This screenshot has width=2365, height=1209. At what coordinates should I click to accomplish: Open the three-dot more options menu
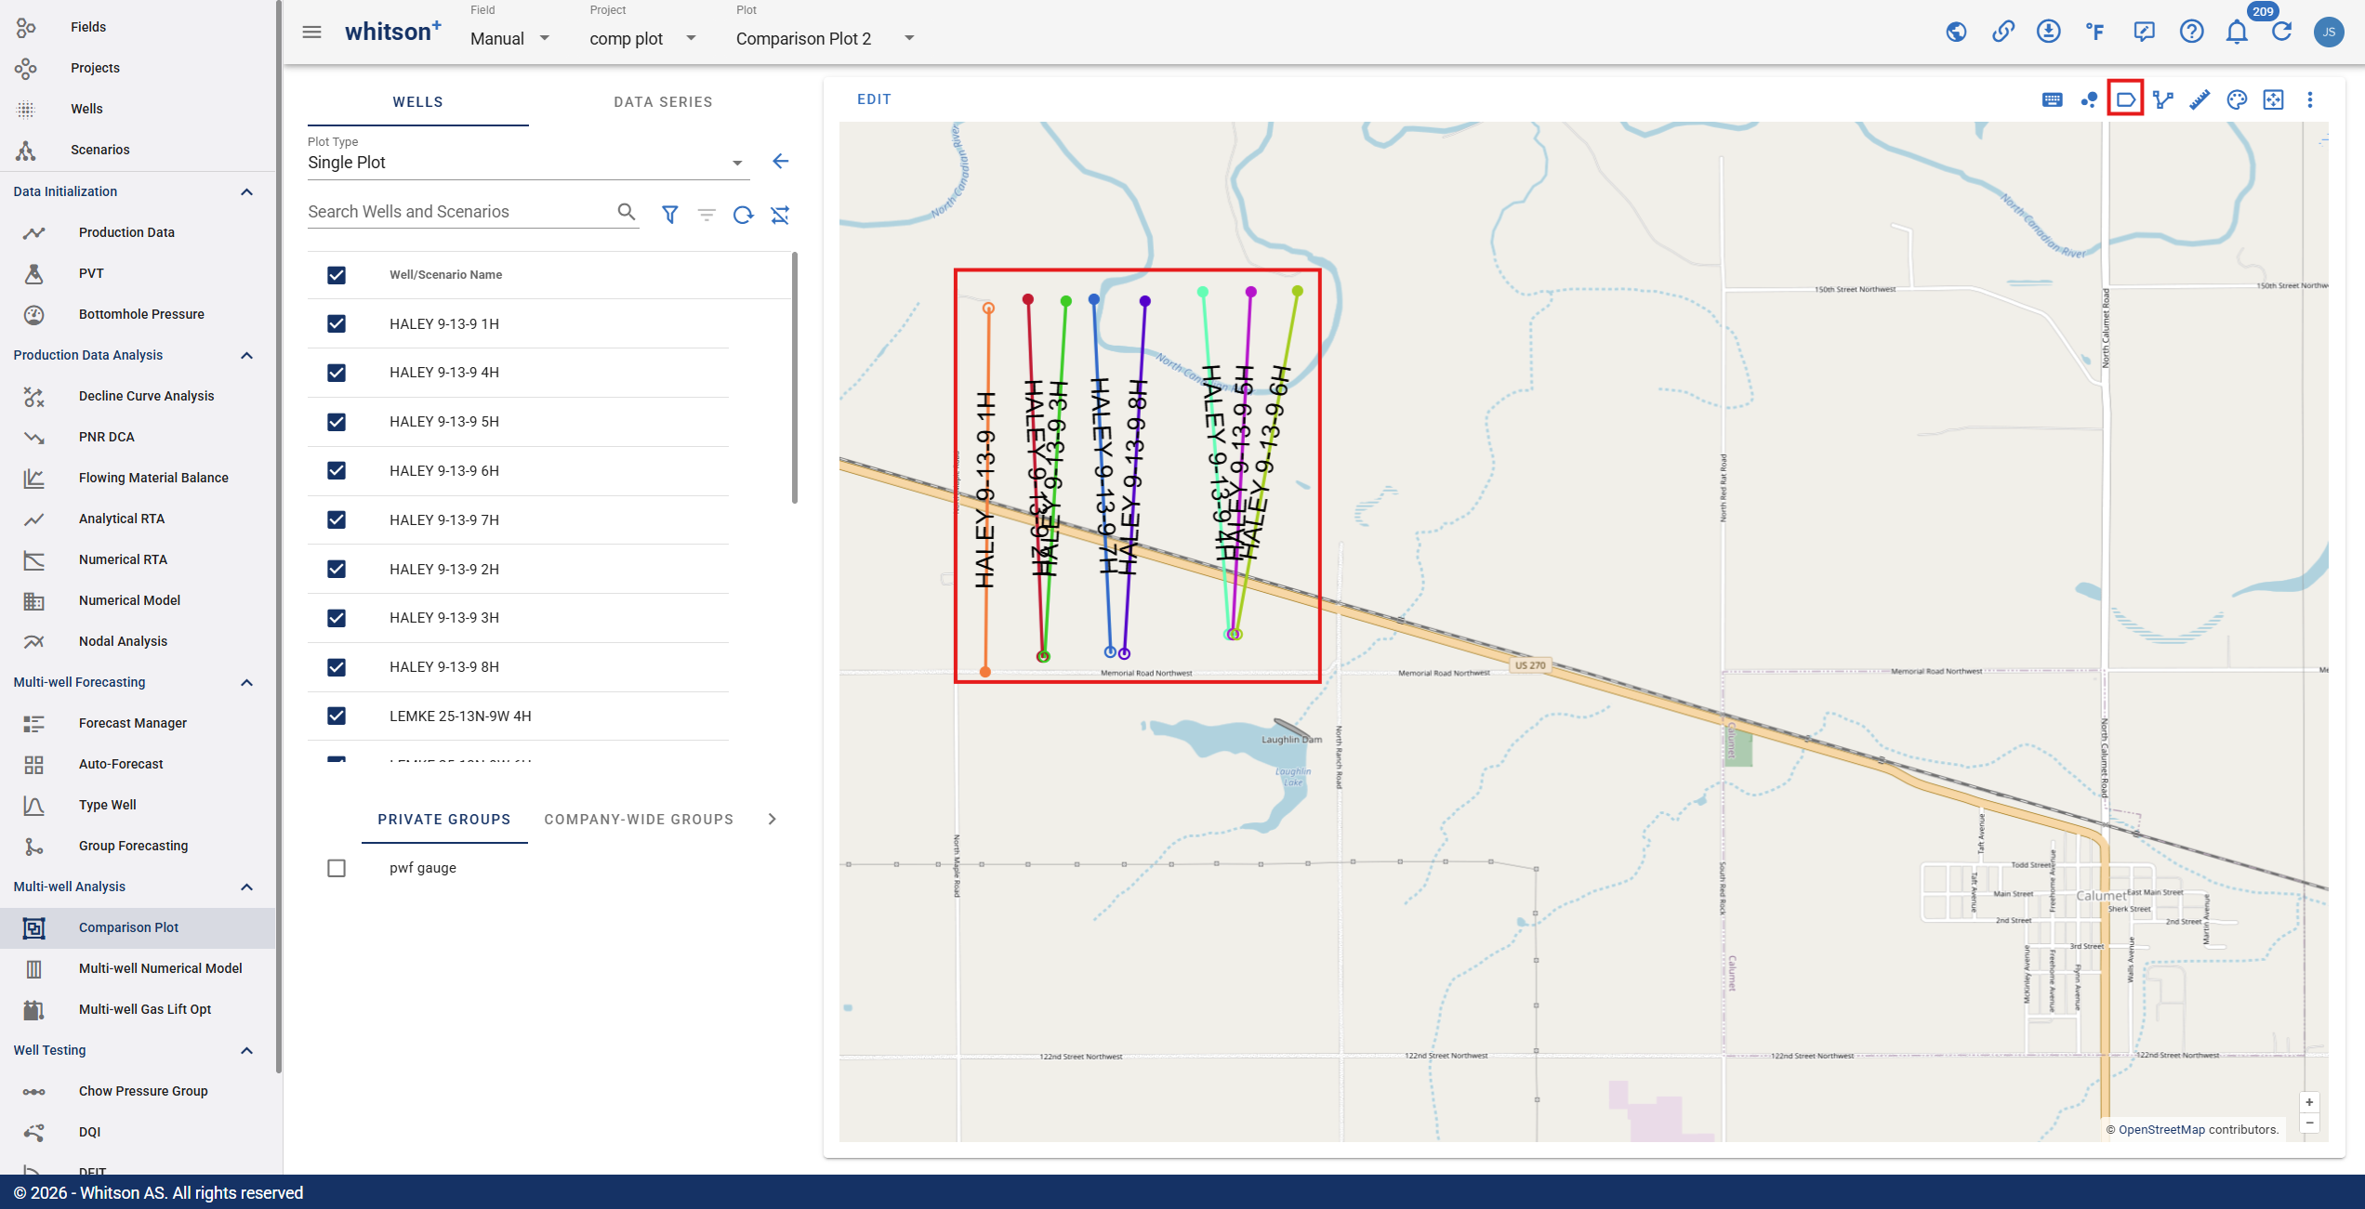click(x=2310, y=100)
